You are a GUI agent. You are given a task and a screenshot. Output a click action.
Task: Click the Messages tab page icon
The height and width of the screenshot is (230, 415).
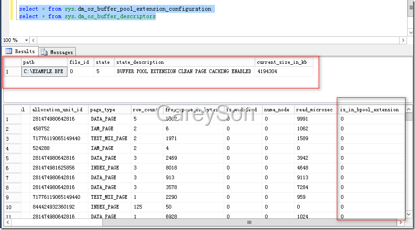click(45, 52)
